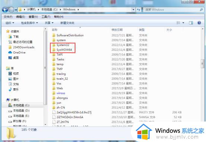The width and height of the screenshot is (206, 142).
Task: Open the 帮助(H) menu
Action: (x=59, y=17)
